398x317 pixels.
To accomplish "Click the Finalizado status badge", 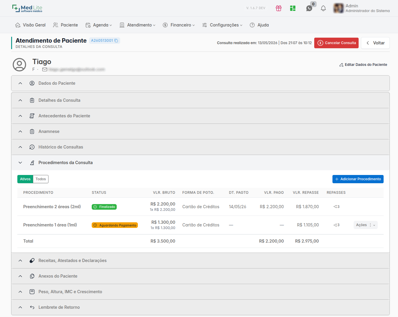I will click(x=104, y=207).
